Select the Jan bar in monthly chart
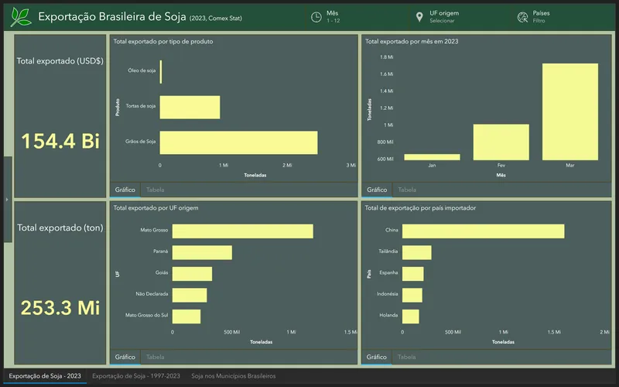 432,157
